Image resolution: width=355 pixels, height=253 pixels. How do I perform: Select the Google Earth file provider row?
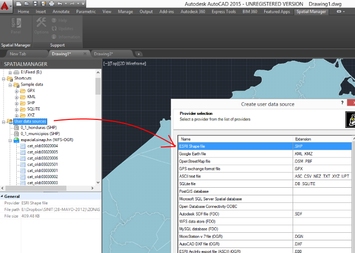point(265,154)
